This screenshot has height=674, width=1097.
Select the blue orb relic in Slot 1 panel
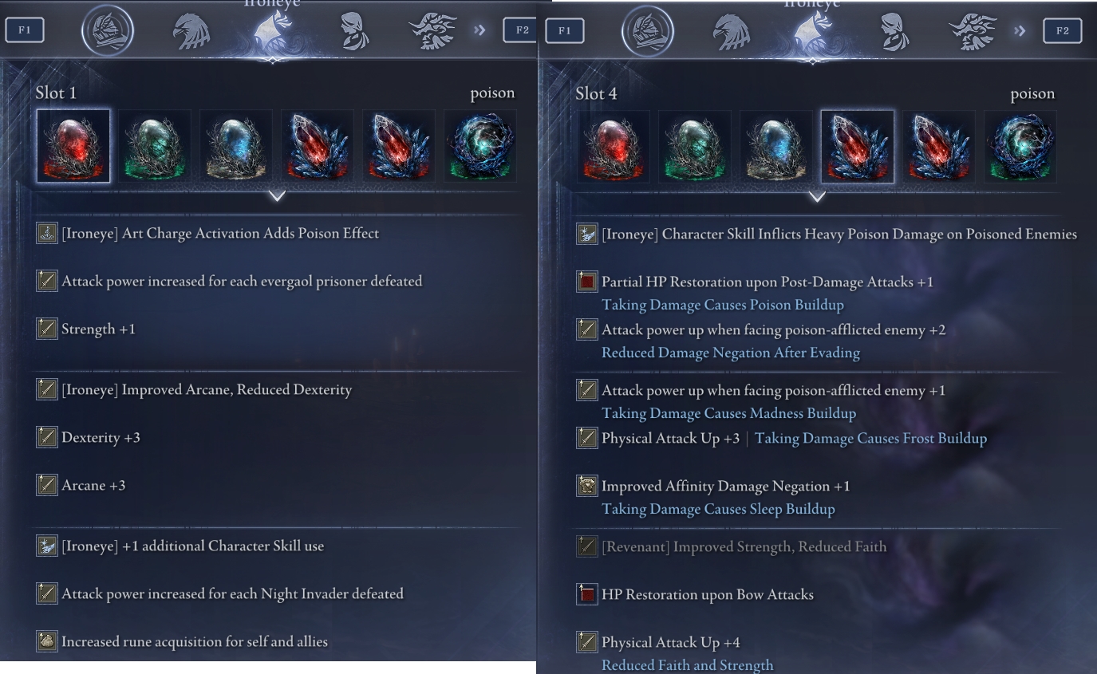[x=235, y=146]
